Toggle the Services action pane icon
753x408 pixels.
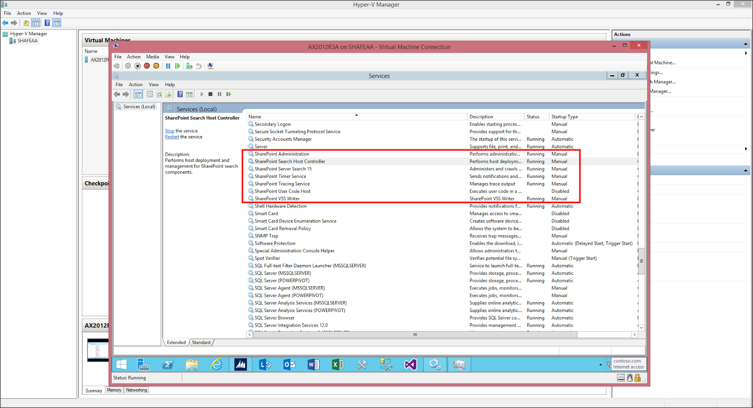[x=189, y=94]
